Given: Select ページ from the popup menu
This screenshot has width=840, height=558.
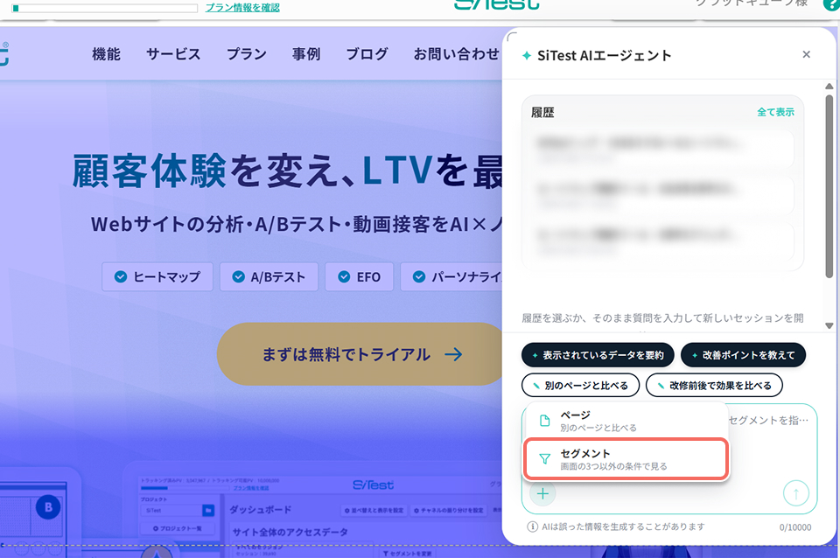Looking at the screenshot, I should point(626,421).
